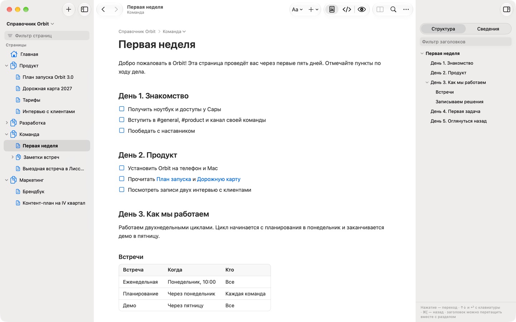Switch to rich preview document mode

coord(332,10)
